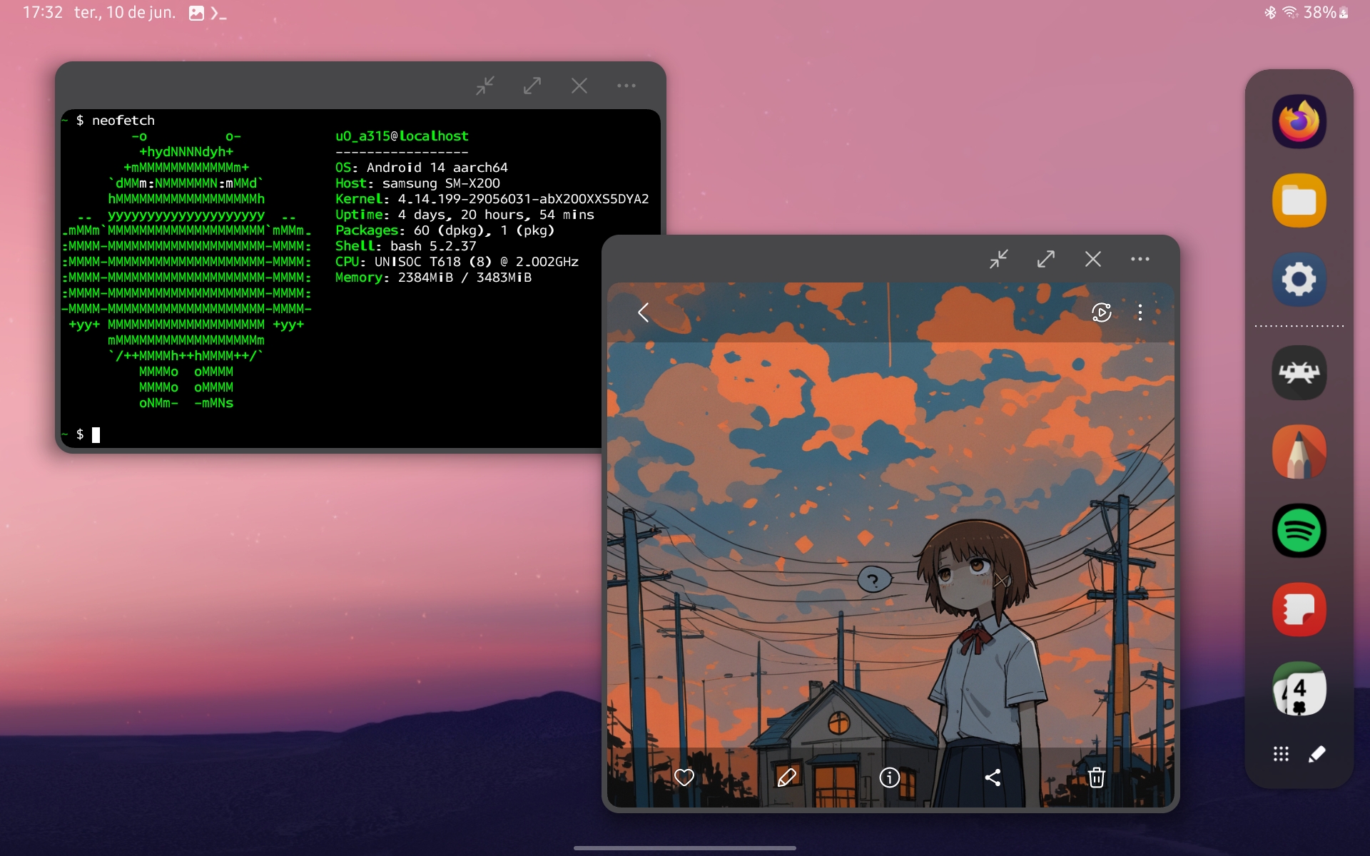1370x856 pixels.
Task: Launch the solitaire card game icon
Action: coord(1299,689)
